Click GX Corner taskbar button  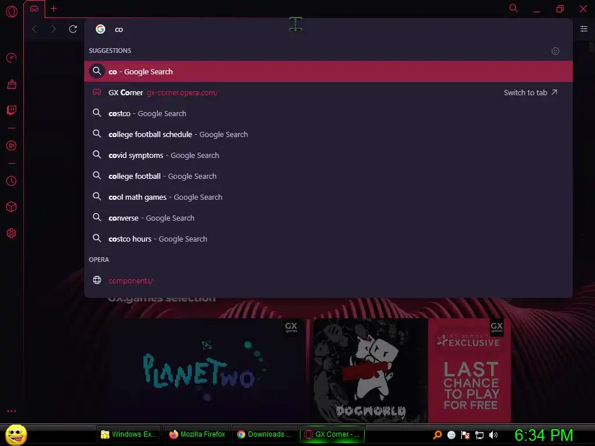(332, 434)
